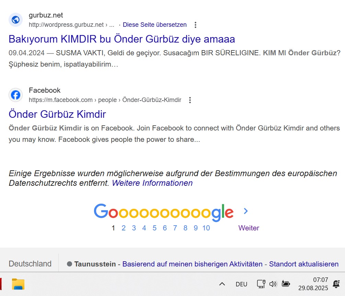Go to results page 10
The image size is (345, 296).
click(206, 228)
